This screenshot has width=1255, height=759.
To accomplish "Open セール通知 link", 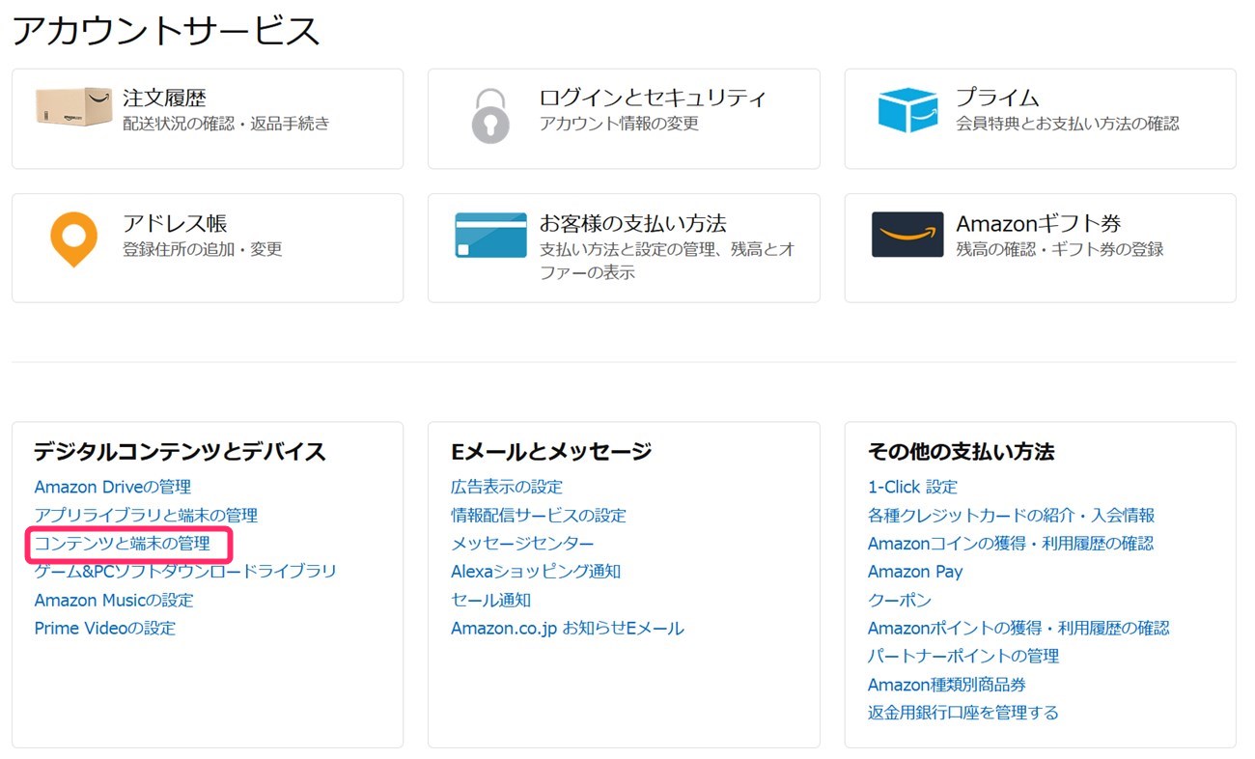I will [490, 600].
